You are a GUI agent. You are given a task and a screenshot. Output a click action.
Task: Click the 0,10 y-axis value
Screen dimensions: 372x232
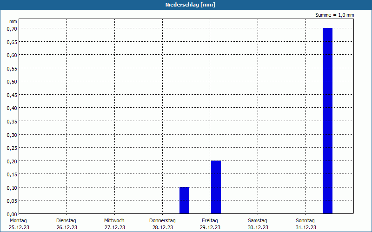point(12,188)
